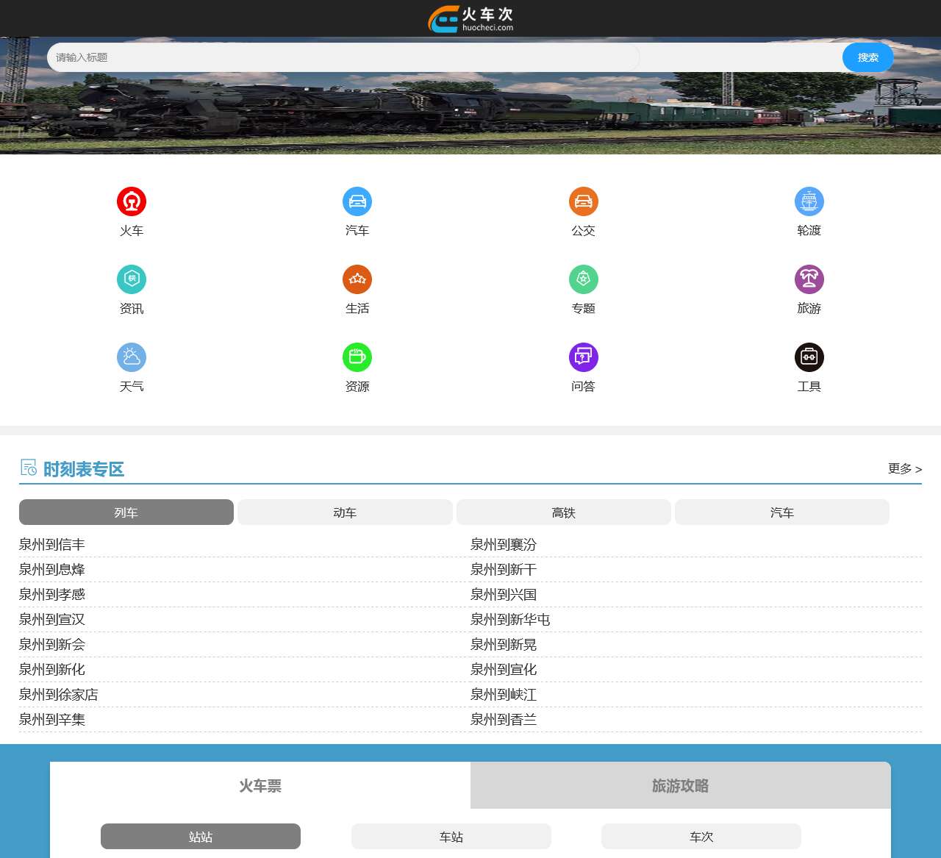
Task: Click the green resources (资源) icon
Action: [357, 357]
